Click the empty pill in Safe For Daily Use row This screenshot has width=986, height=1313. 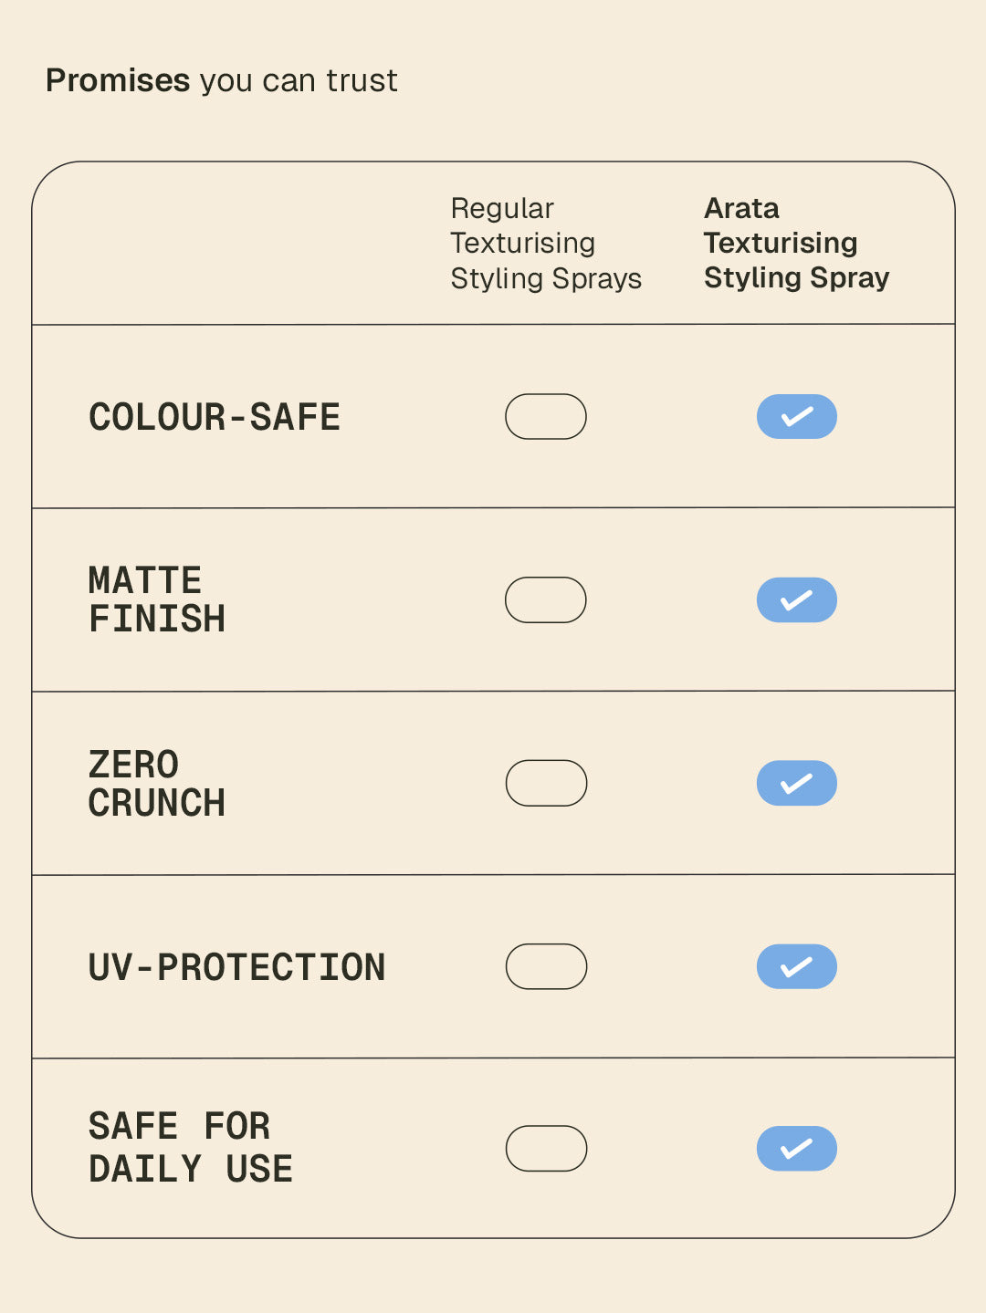546,1149
